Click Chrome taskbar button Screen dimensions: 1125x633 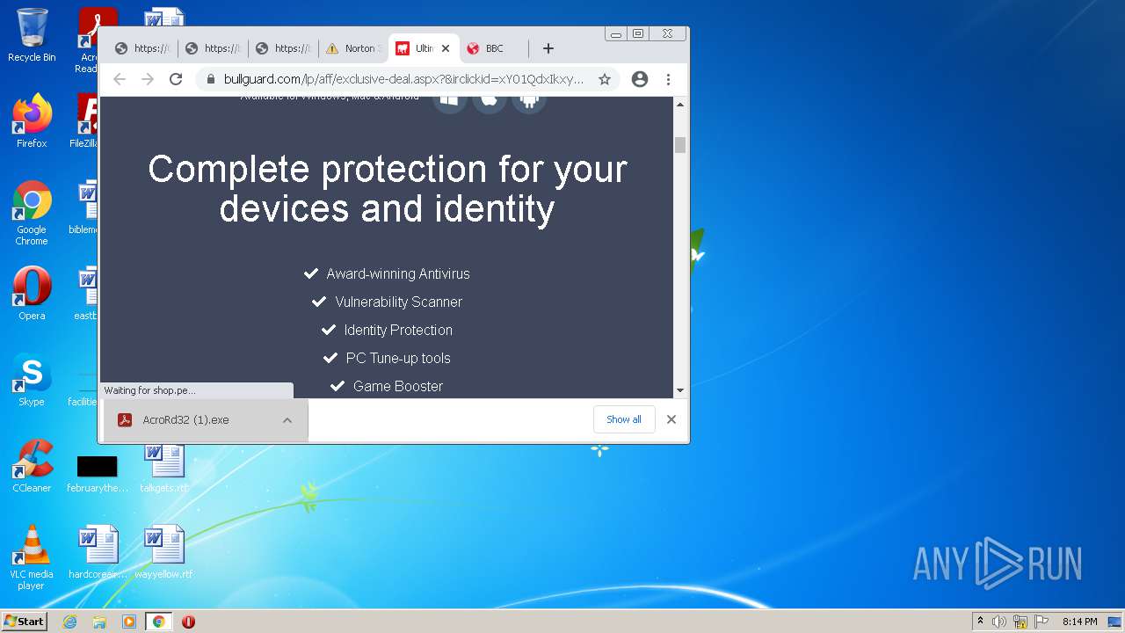tap(159, 622)
